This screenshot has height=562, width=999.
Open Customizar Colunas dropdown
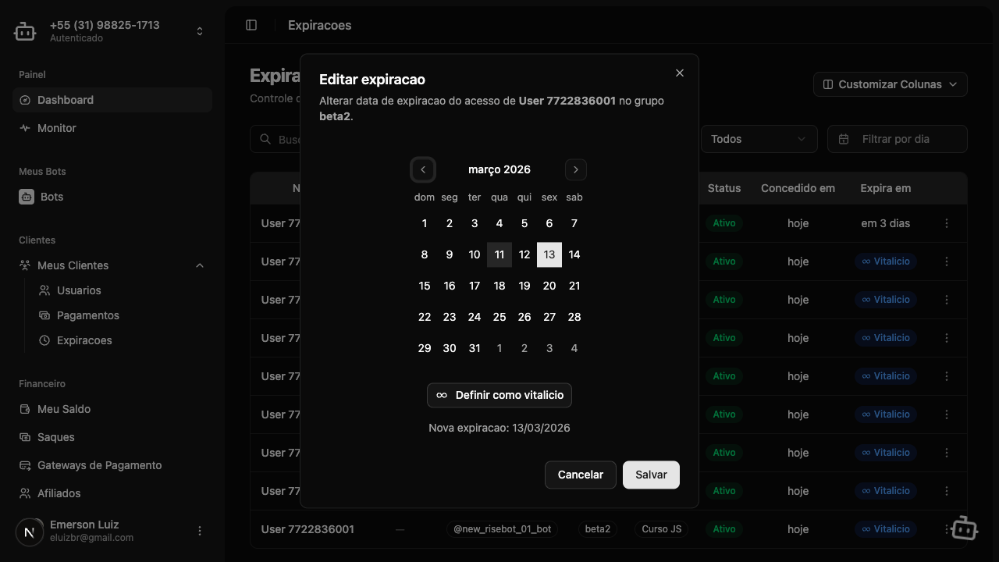891,84
